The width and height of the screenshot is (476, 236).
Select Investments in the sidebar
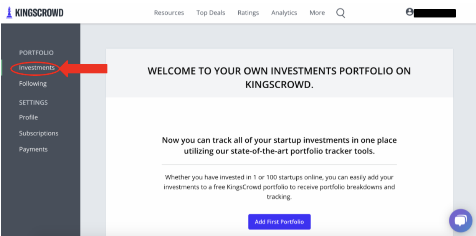point(37,68)
